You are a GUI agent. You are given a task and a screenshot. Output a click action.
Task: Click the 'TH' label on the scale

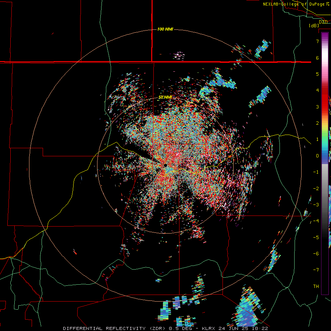coord(316,286)
